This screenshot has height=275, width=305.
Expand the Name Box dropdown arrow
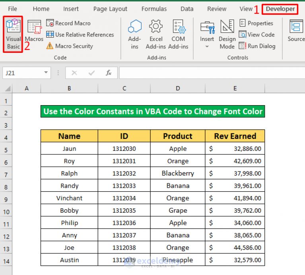(46, 73)
